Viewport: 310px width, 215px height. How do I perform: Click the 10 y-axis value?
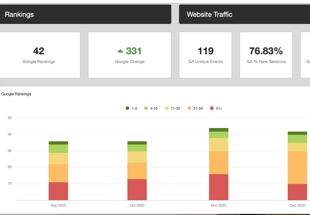tap(9, 183)
